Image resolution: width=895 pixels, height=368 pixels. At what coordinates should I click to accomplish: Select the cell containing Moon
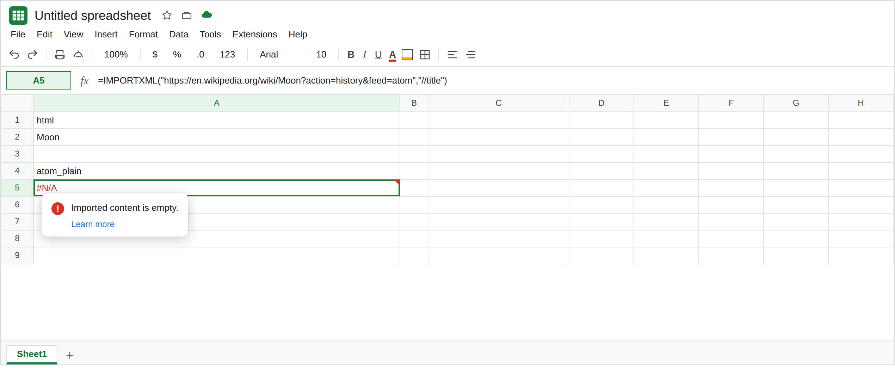217,137
